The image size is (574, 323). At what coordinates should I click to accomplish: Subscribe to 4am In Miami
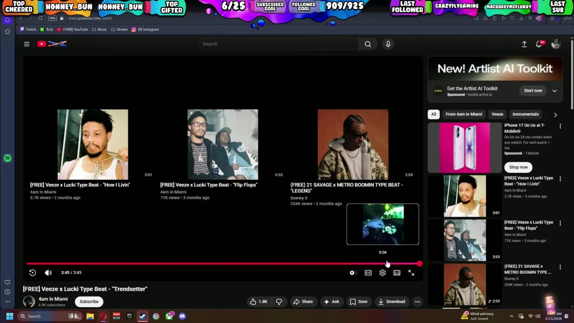click(89, 301)
